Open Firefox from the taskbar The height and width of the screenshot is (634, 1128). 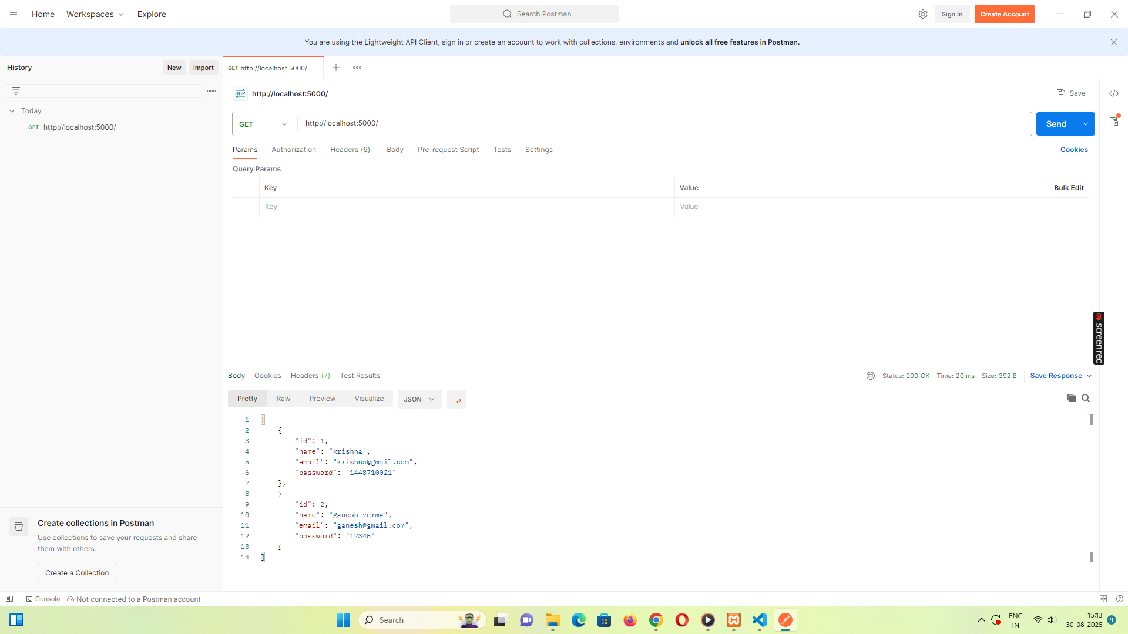(x=630, y=620)
